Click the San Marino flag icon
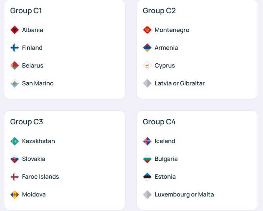 click(14, 83)
